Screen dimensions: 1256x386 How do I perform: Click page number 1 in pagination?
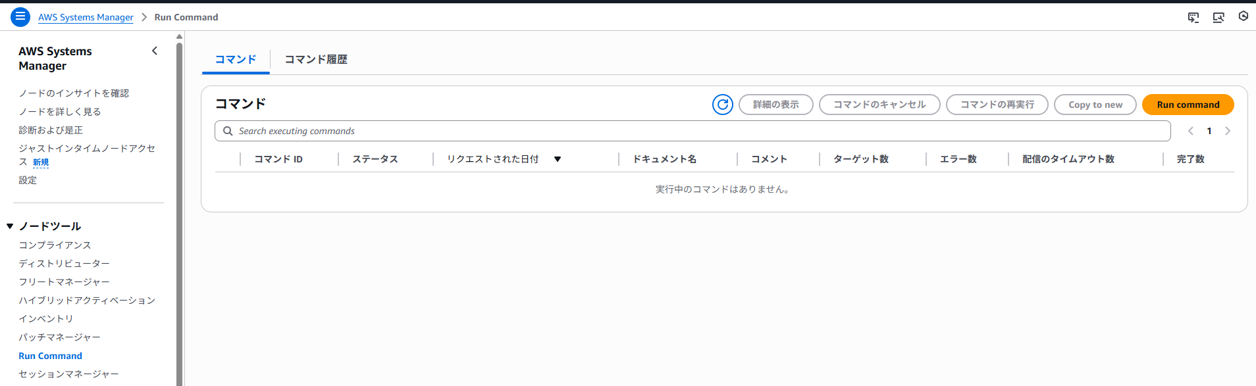pos(1209,131)
